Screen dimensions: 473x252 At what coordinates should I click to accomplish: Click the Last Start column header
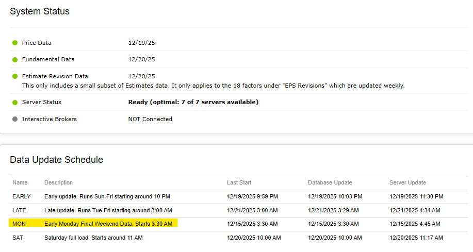[x=239, y=182]
